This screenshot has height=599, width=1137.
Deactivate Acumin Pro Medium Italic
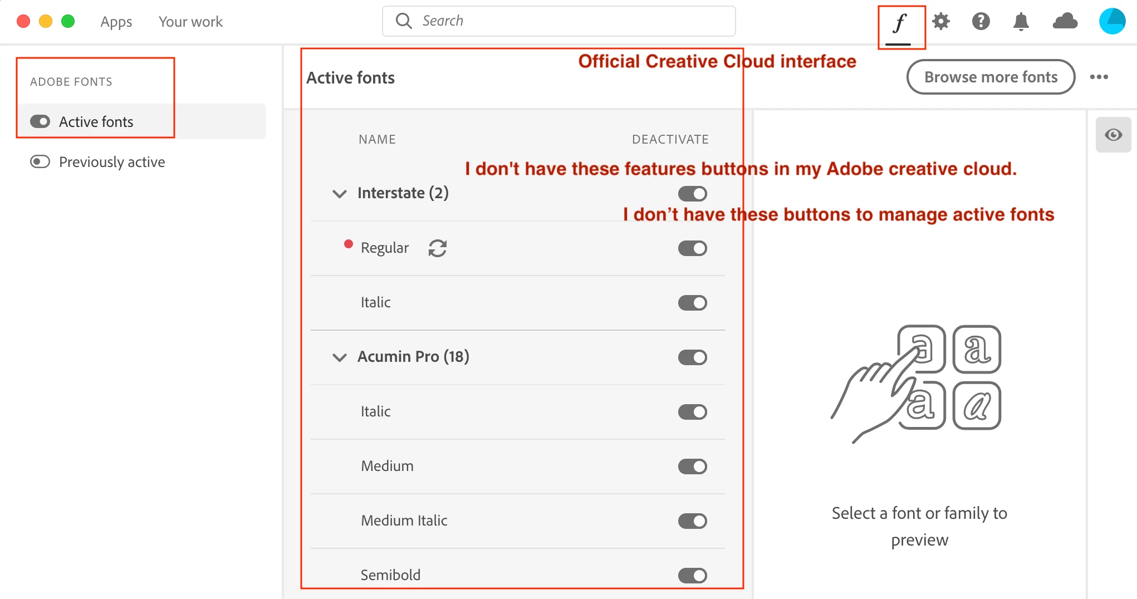click(693, 521)
